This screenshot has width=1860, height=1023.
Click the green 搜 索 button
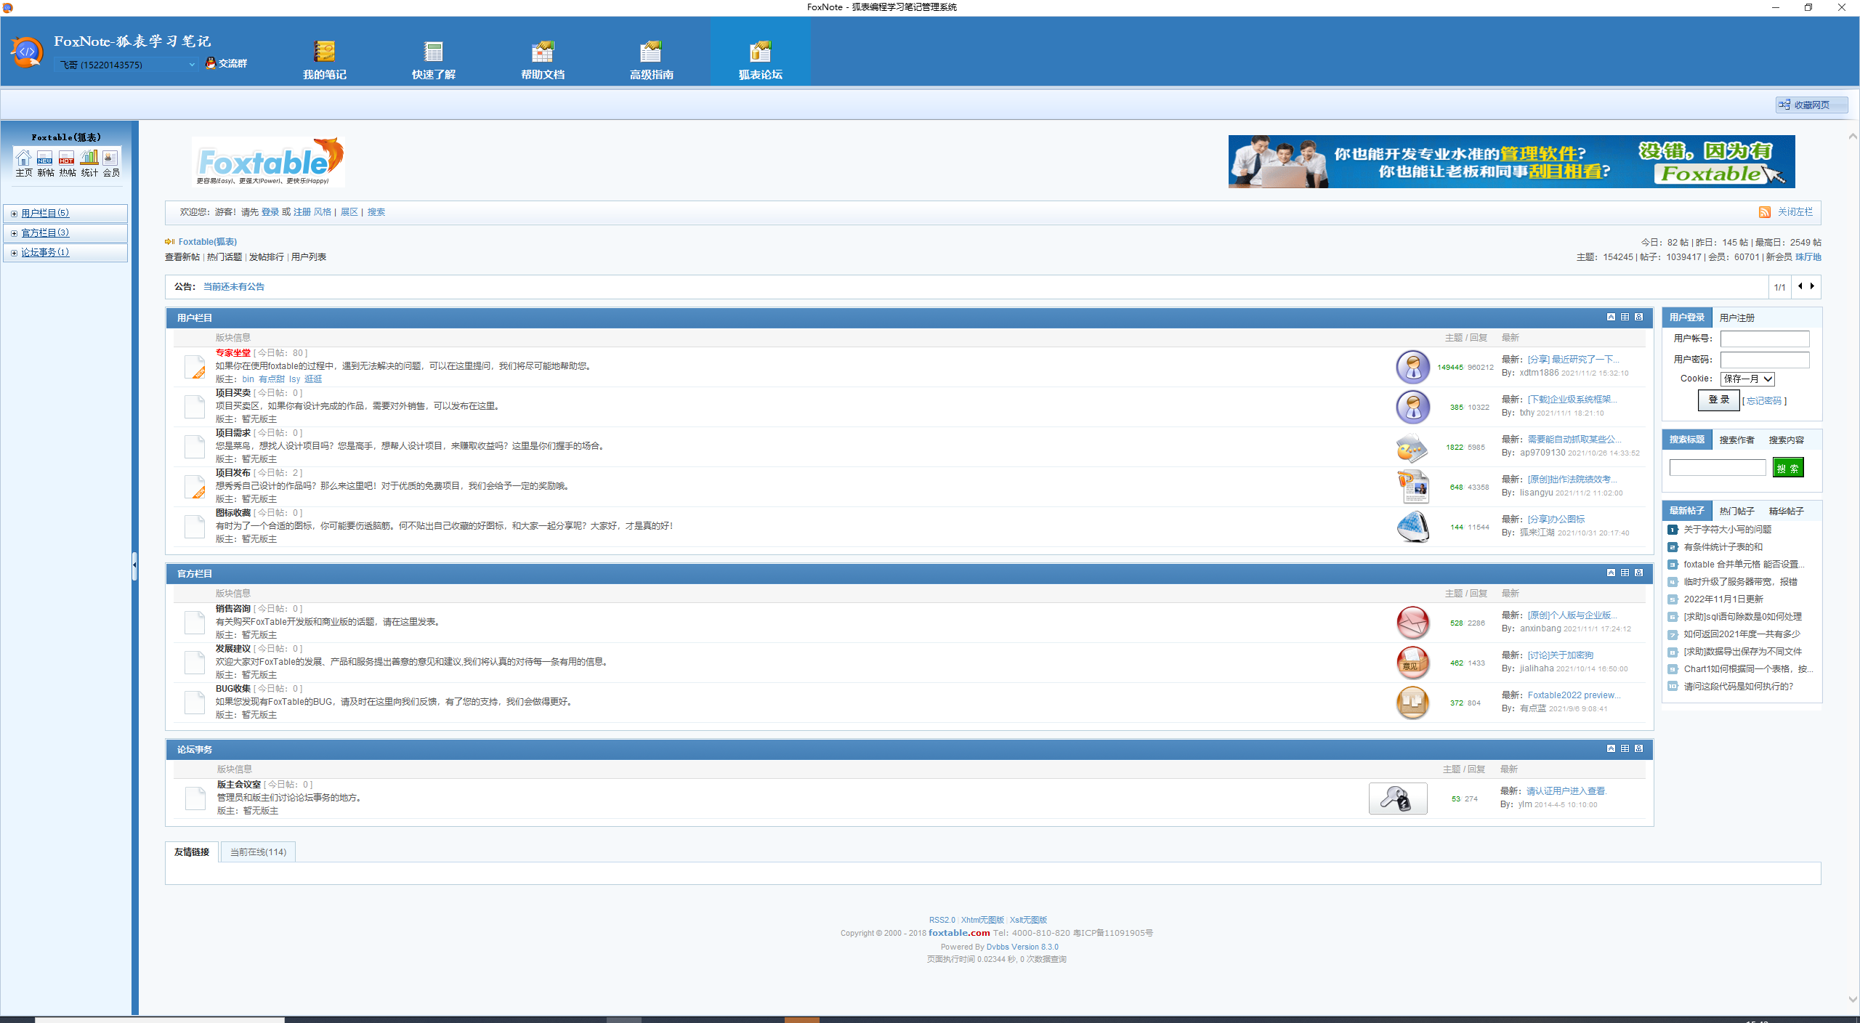[1788, 468]
